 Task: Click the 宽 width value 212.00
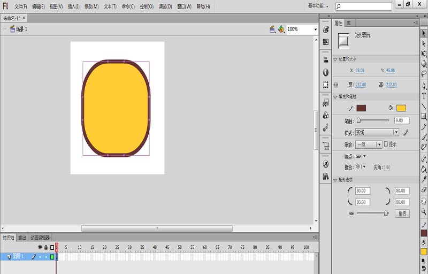click(x=361, y=85)
